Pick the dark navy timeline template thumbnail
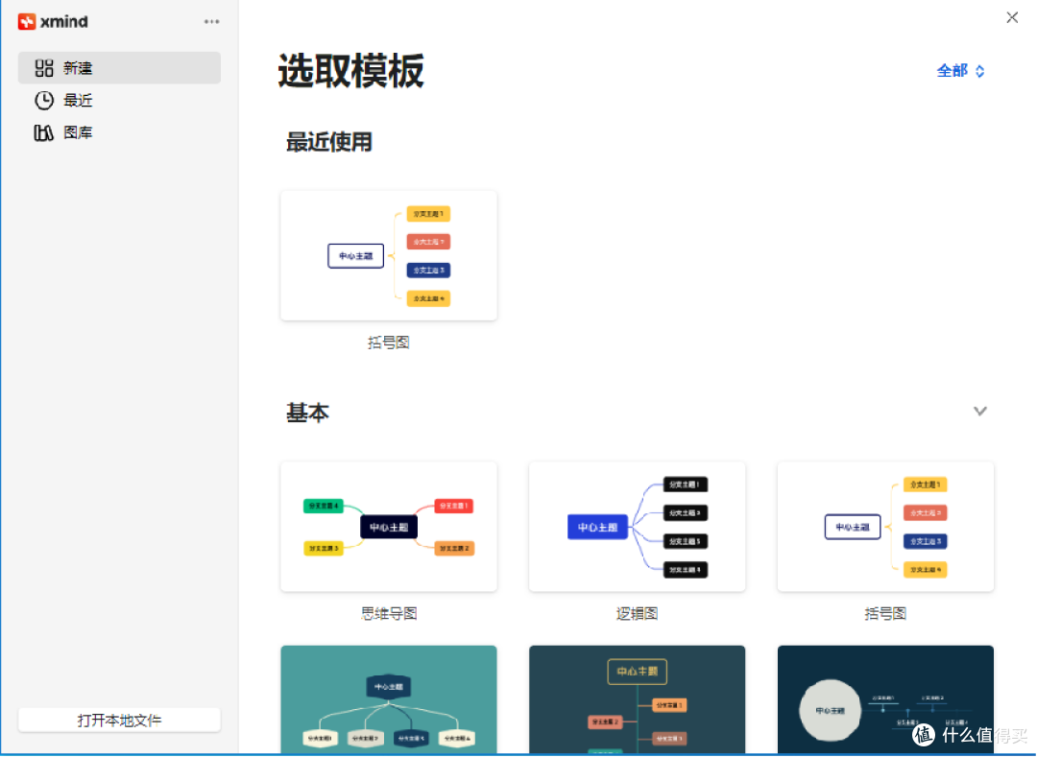 click(885, 699)
